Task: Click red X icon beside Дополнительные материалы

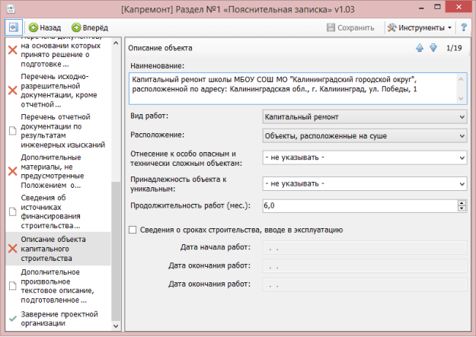Action: coord(12,171)
